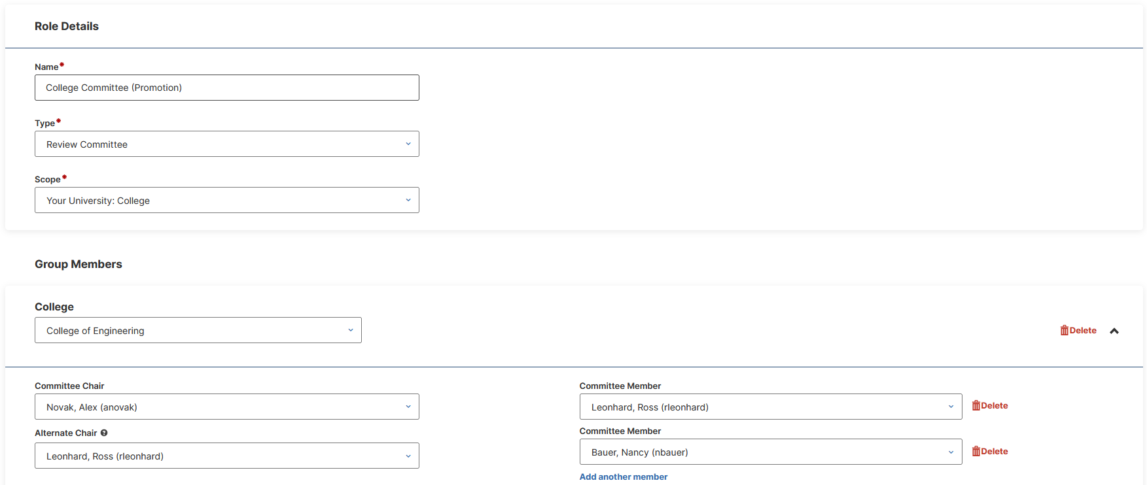1147x485 pixels.
Task: Click Alternate Chair help question icon
Action: coord(104,433)
